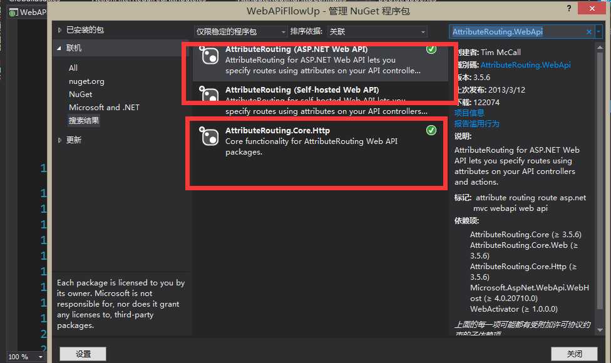Expand the 更新 section

pos(59,140)
